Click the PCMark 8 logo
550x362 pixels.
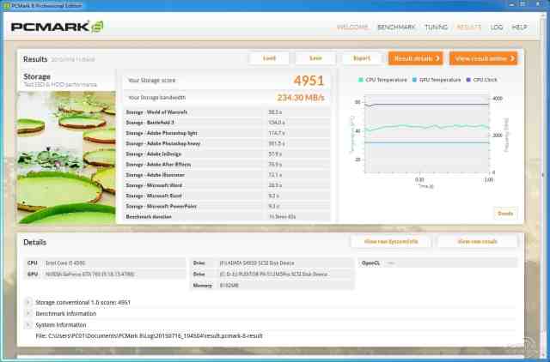click(58, 27)
